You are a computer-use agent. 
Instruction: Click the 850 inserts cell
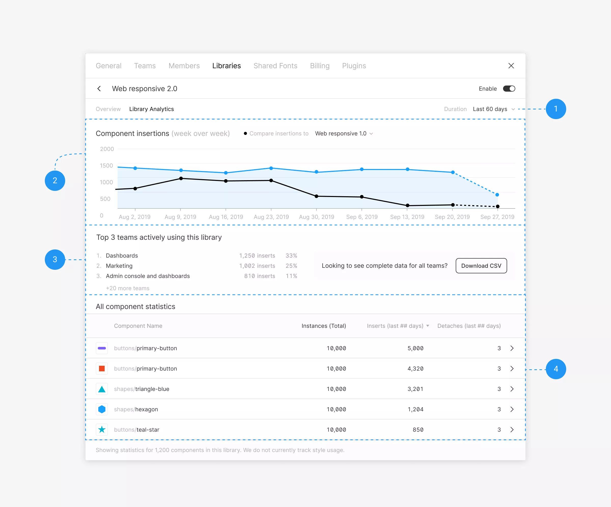418,430
